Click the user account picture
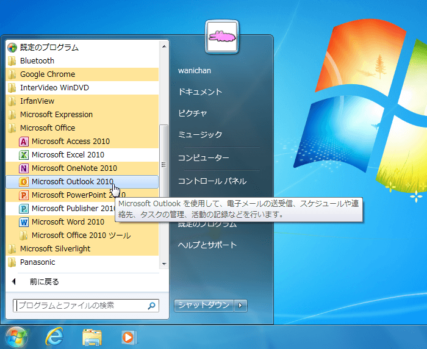 tap(222, 37)
